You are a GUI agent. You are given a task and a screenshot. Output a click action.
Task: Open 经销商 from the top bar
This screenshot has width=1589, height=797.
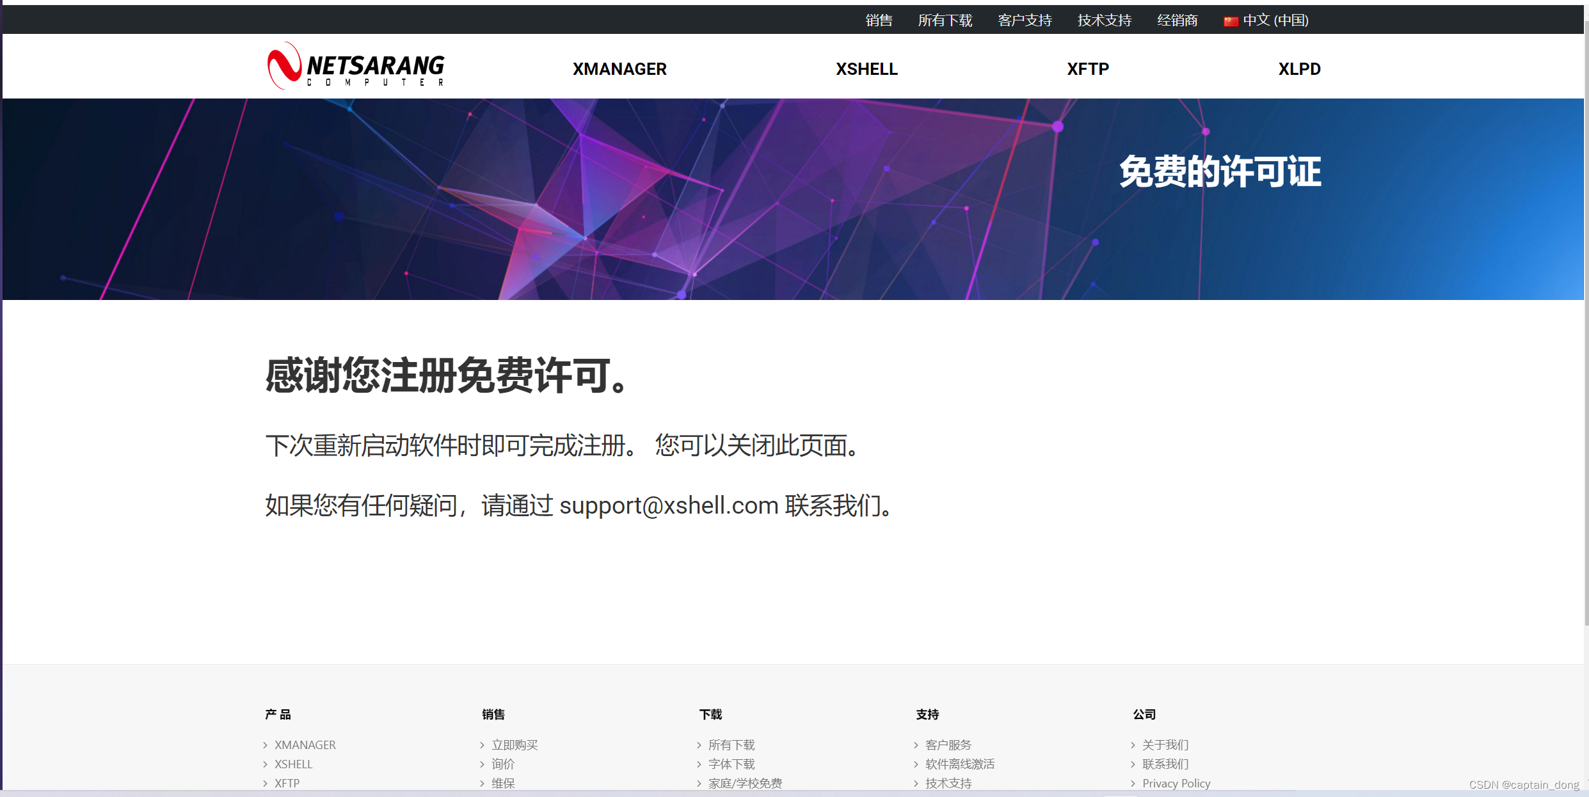pyautogui.click(x=1177, y=20)
